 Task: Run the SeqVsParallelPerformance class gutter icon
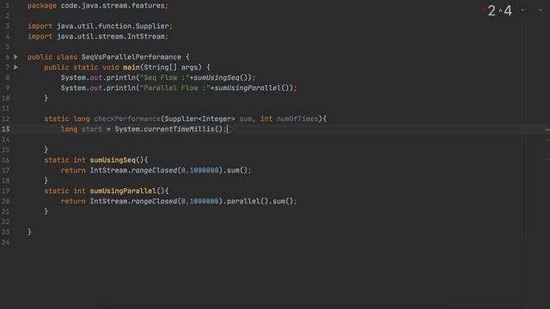click(x=15, y=57)
